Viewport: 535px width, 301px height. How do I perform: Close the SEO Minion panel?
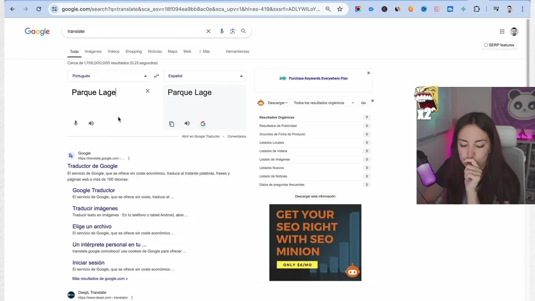point(372,101)
